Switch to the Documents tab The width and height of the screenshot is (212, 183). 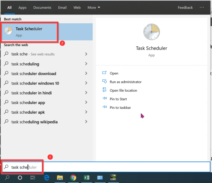pos(42,7)
